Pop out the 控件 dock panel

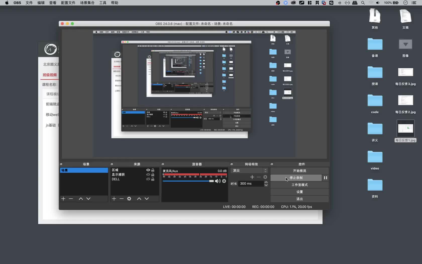272,164
